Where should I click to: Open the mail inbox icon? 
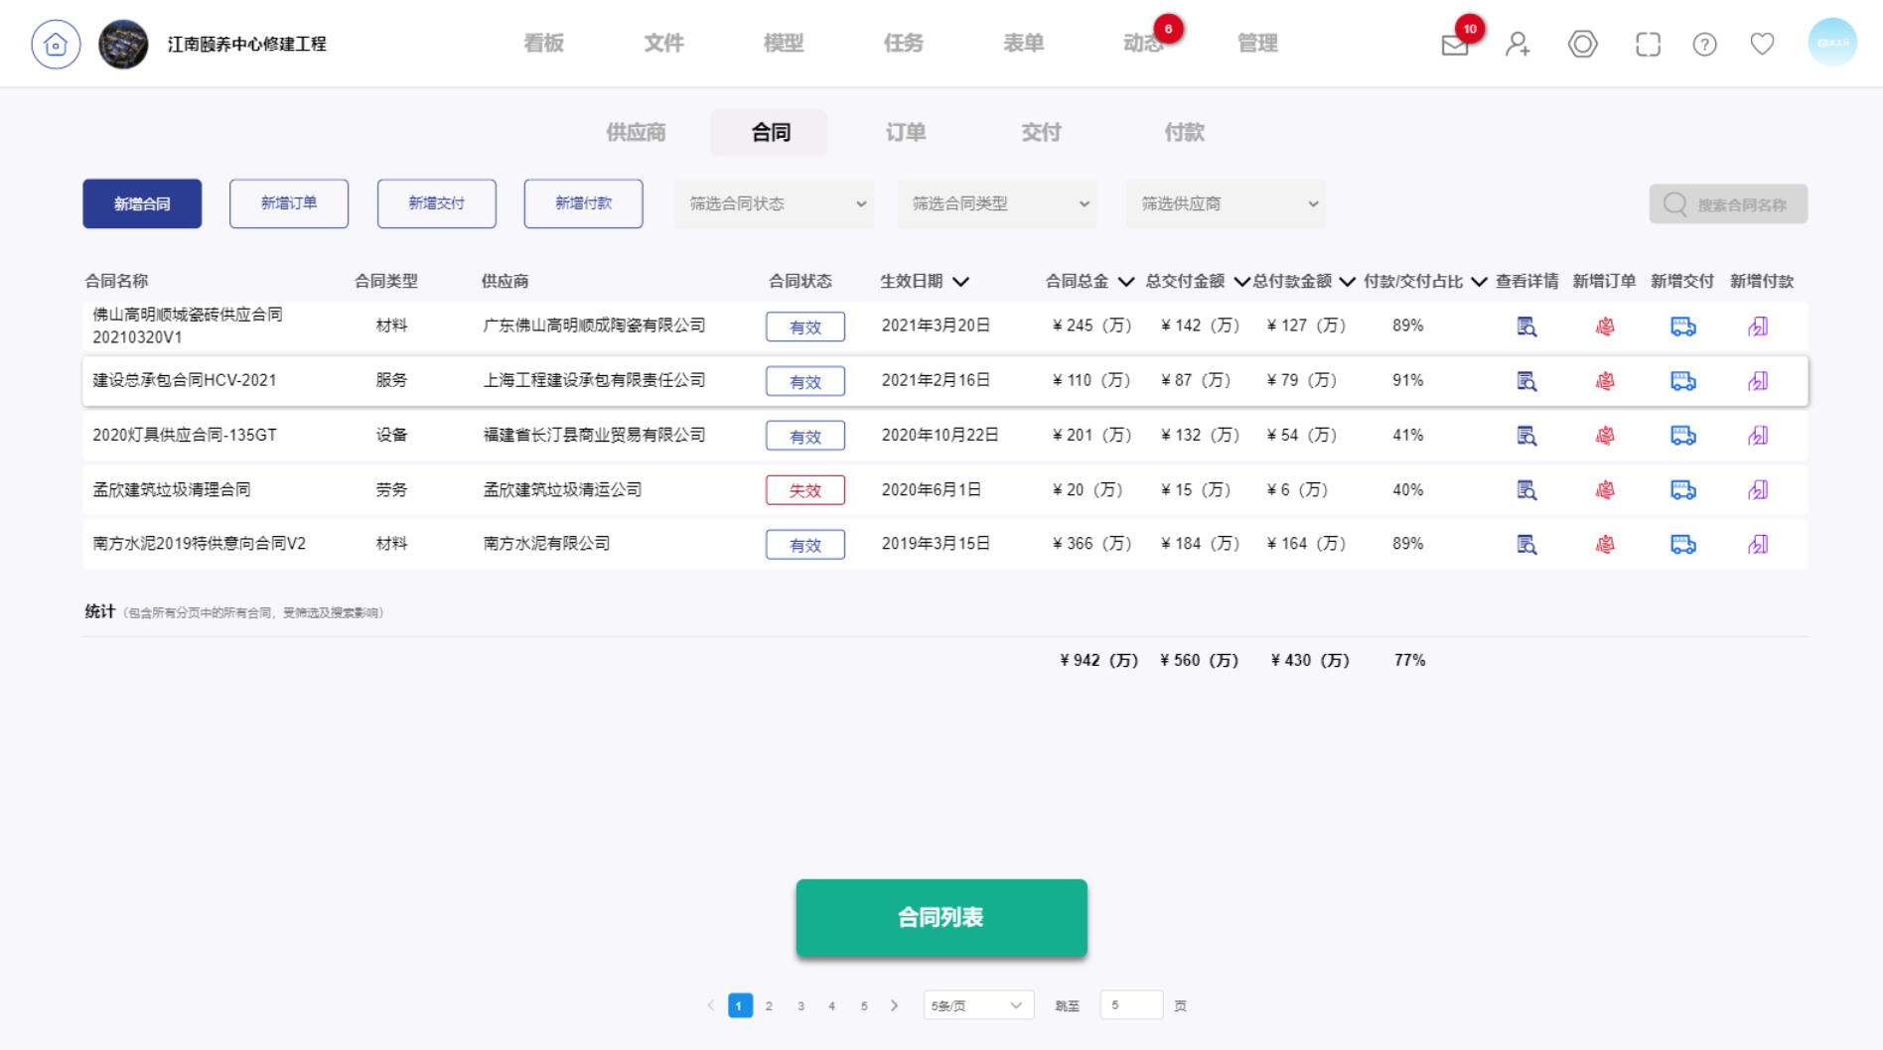[1454, 45]
